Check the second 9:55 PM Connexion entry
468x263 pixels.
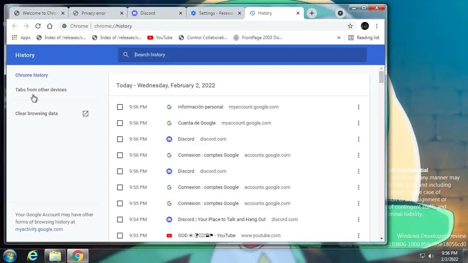pos(120,203)
